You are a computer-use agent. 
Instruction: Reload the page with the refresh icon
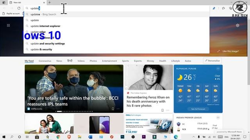19,8
